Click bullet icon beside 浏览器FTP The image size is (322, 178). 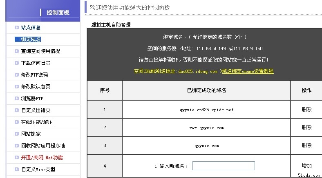(17, 99)
